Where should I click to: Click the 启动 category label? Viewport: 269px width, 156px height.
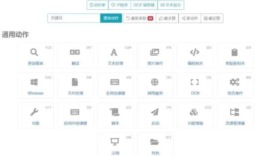155,123
